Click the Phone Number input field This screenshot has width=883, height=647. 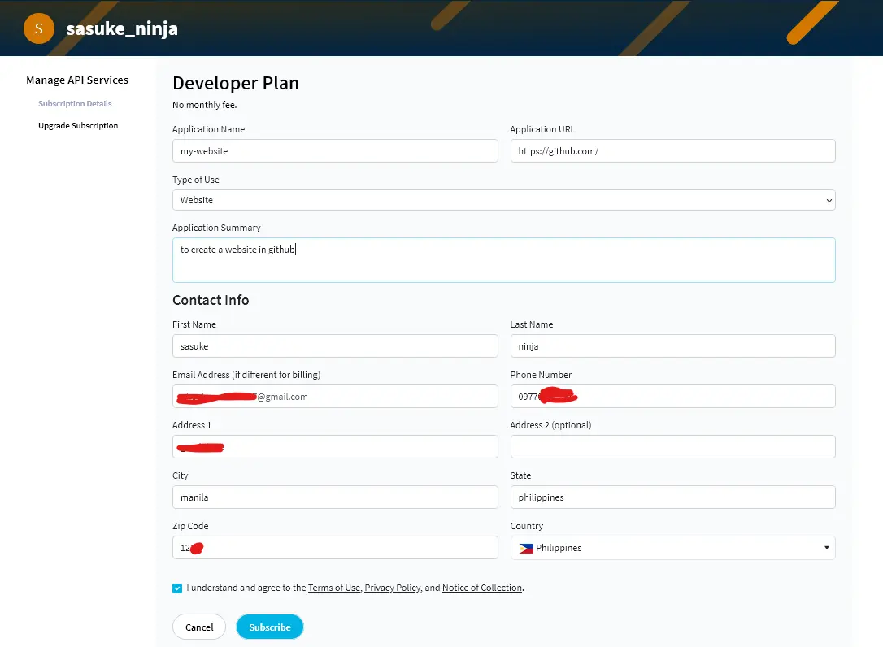[672, 397]
